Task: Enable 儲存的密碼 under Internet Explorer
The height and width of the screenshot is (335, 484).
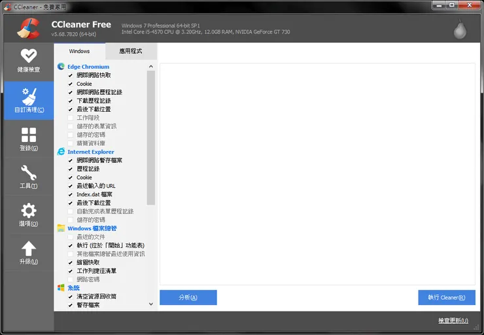Action: pos(71,220)
